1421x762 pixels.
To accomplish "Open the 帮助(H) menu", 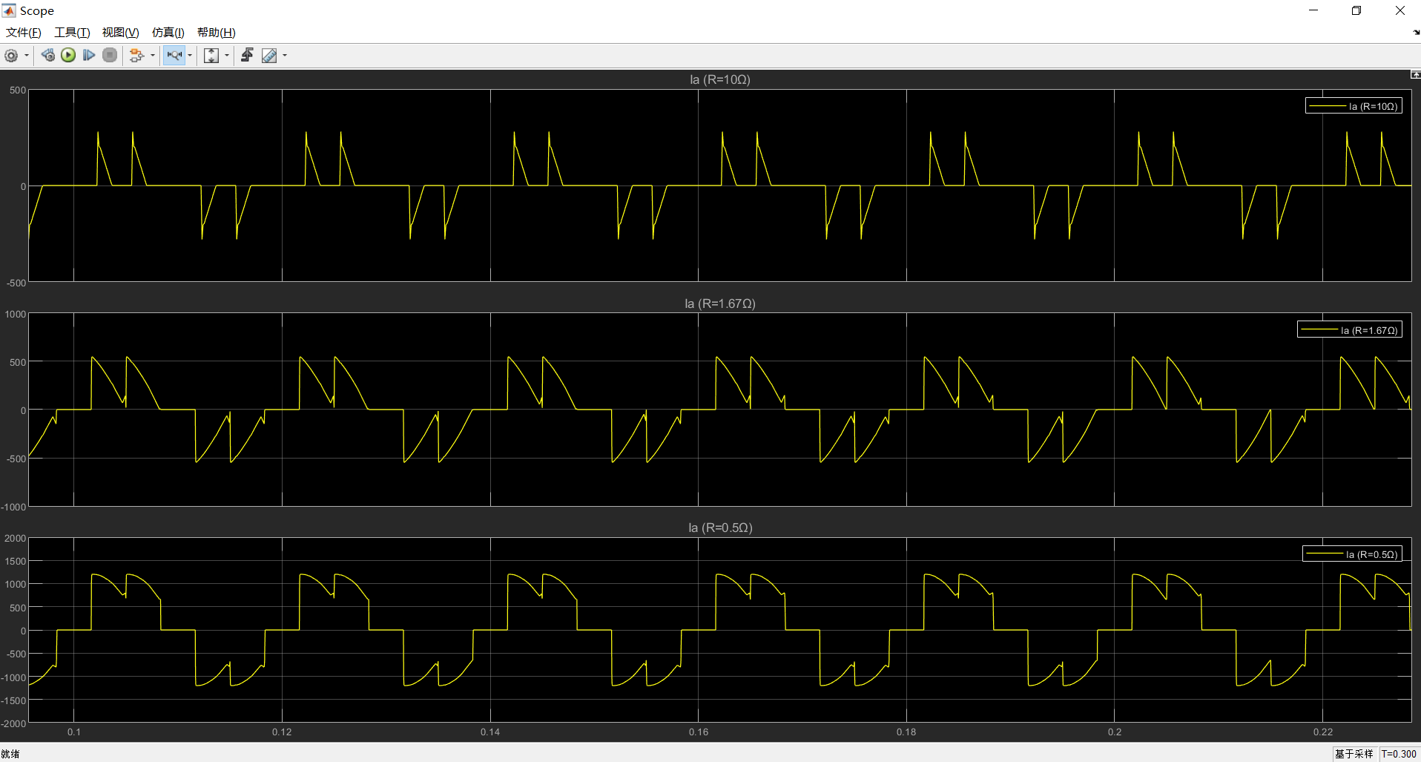I will (216, 33).
